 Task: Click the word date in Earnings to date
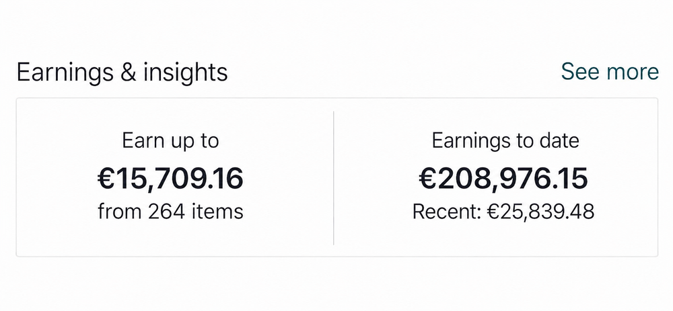(x=559, y=141)
